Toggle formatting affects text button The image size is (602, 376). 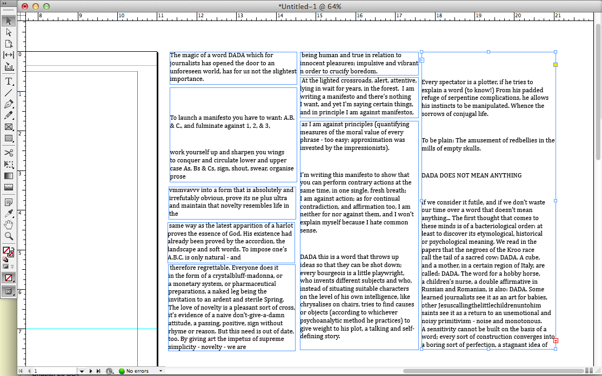pyautogui.click(x=12, y=266)
